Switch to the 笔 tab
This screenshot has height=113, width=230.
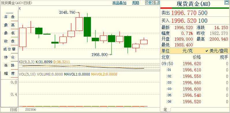(165, 109)
